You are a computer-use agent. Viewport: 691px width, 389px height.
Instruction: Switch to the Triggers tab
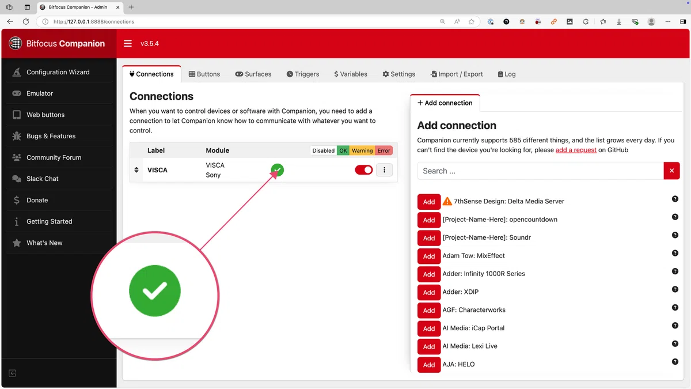pyautogui.click(x=303, y=74)
